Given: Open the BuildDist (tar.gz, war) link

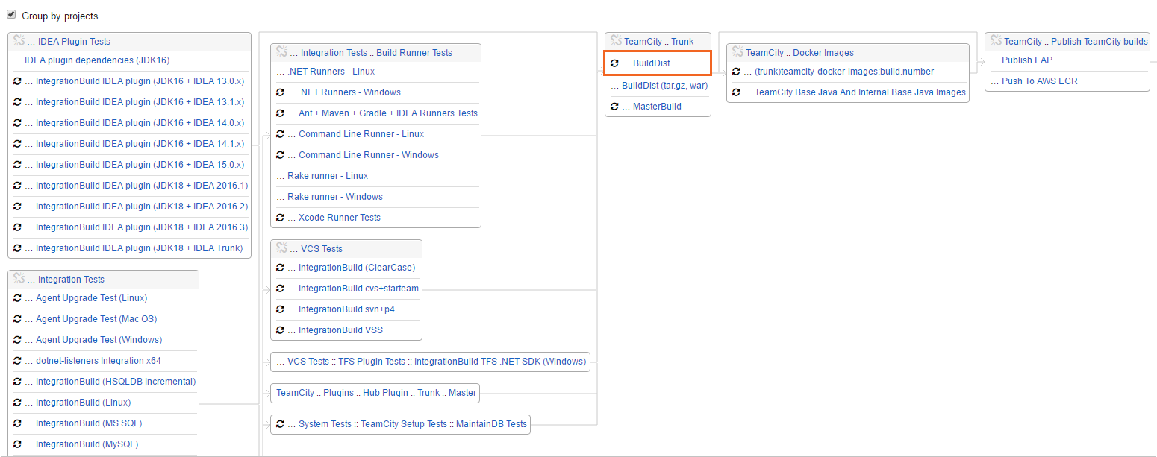Looking at the screenshot, I should click(x=664, y=86).
